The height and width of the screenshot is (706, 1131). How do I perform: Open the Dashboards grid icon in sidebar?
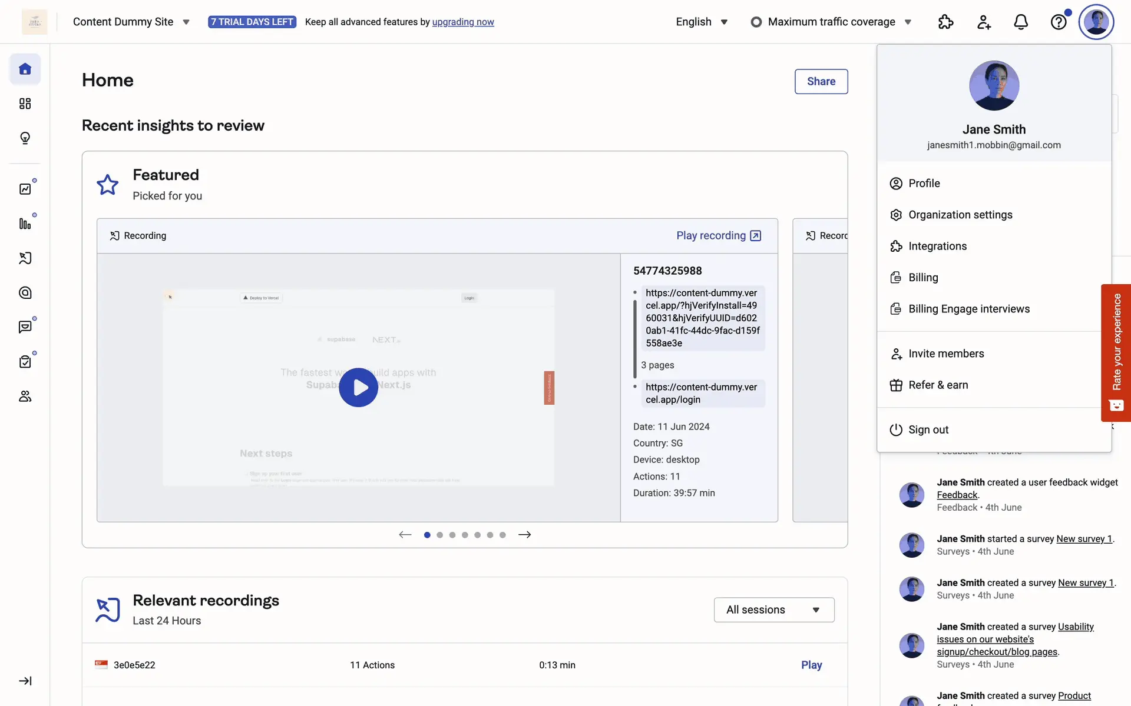(25, 104)
